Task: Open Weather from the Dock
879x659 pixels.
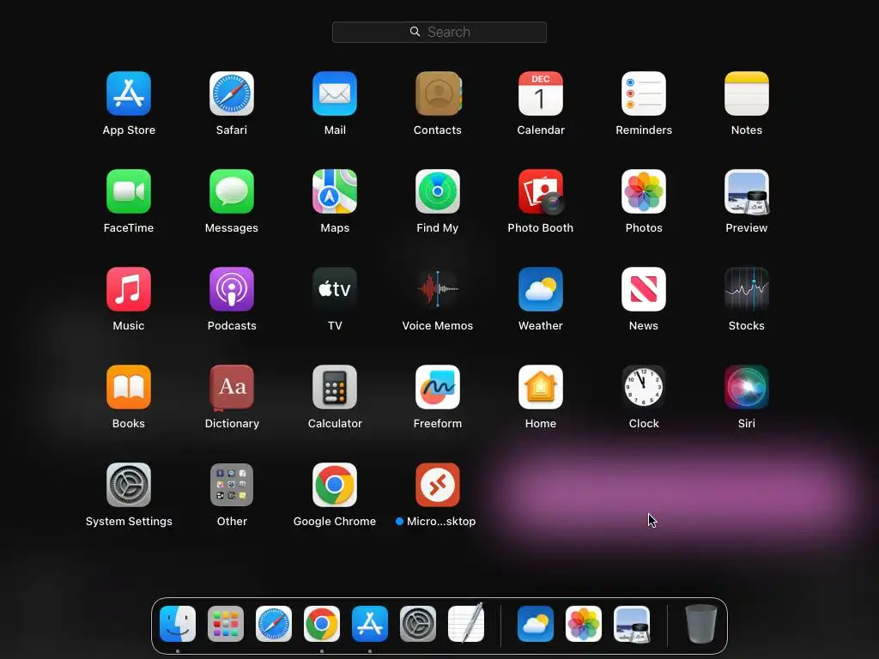Action: tap(536, 624)
